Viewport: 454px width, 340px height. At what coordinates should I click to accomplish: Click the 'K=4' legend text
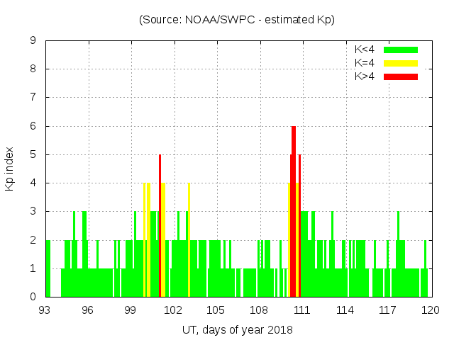pos(364,63)
